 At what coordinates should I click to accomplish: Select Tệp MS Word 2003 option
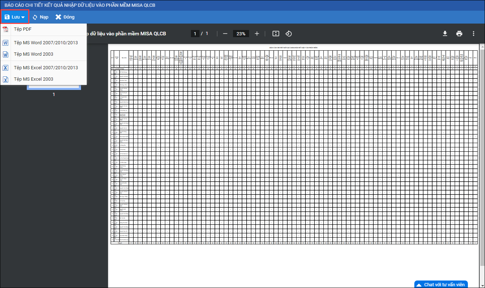click(x=34, y=54)
